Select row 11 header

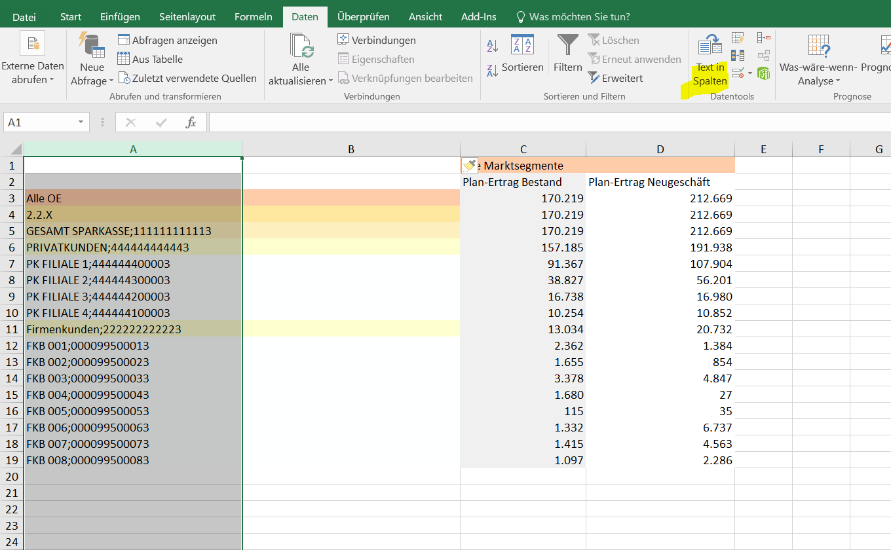(12, 329)
